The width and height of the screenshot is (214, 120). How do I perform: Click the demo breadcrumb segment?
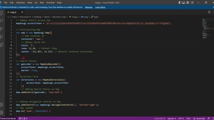(x=47, y=17)
